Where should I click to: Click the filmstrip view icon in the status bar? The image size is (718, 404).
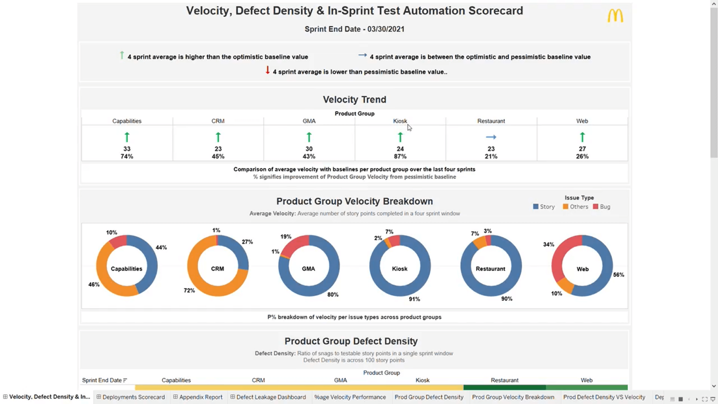672,399
